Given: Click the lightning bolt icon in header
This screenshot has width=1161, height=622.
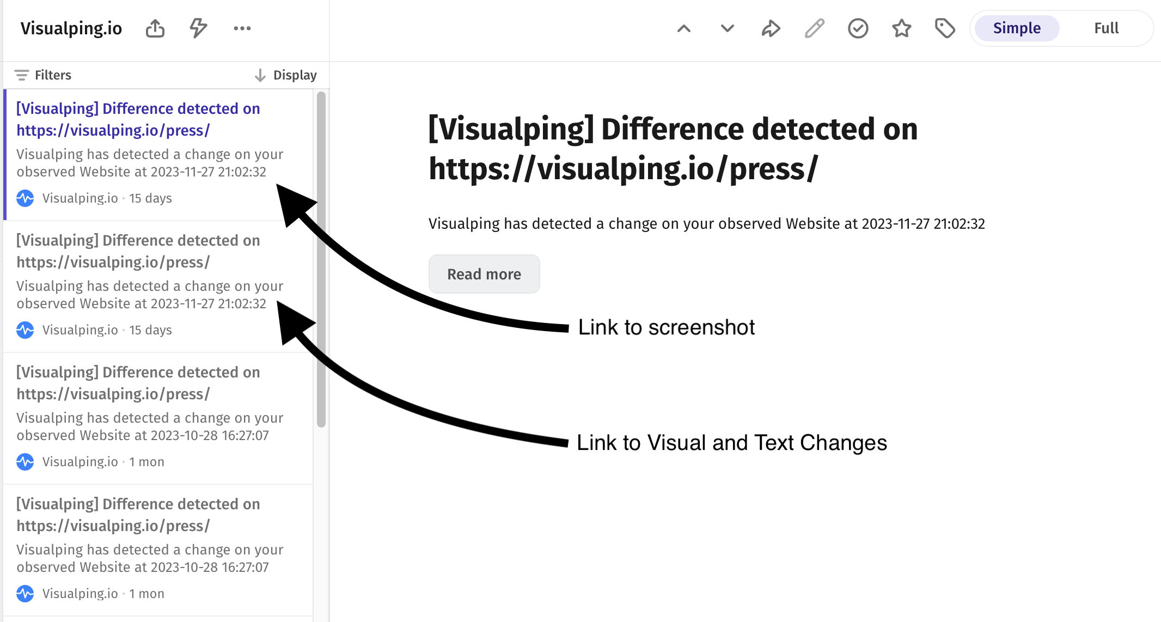Looking at the screenshot, I should pos(198,28).
